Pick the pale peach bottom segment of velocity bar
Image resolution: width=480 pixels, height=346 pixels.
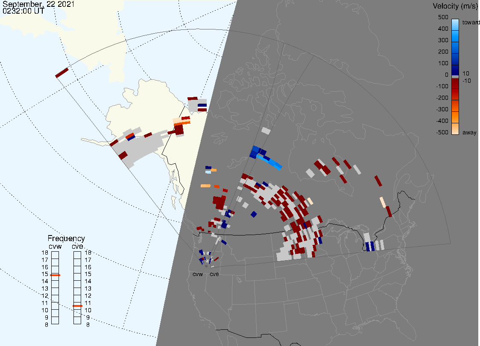pyautogui.click(x=455, y=128)
